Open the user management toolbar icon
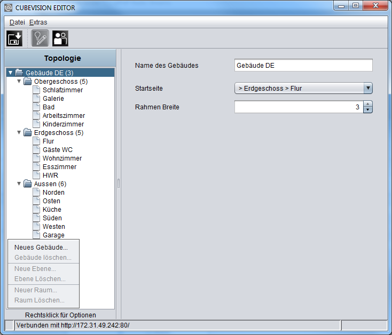 (60, 38)
